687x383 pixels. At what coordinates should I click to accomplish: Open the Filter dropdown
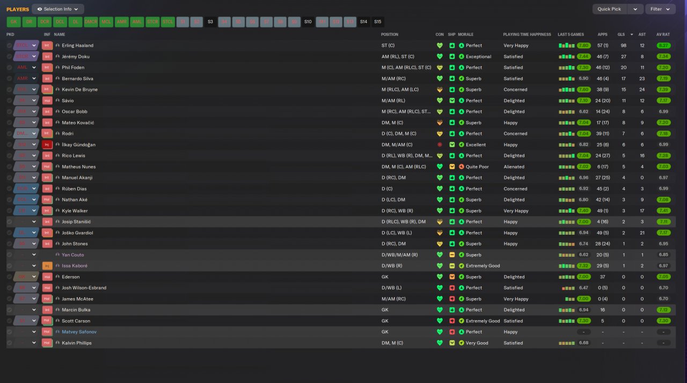pyautogui.click(x=660, y=9)
